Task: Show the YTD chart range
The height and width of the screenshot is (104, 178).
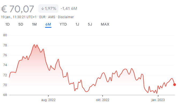Action: pyautogui.click(x=63, y=24)
